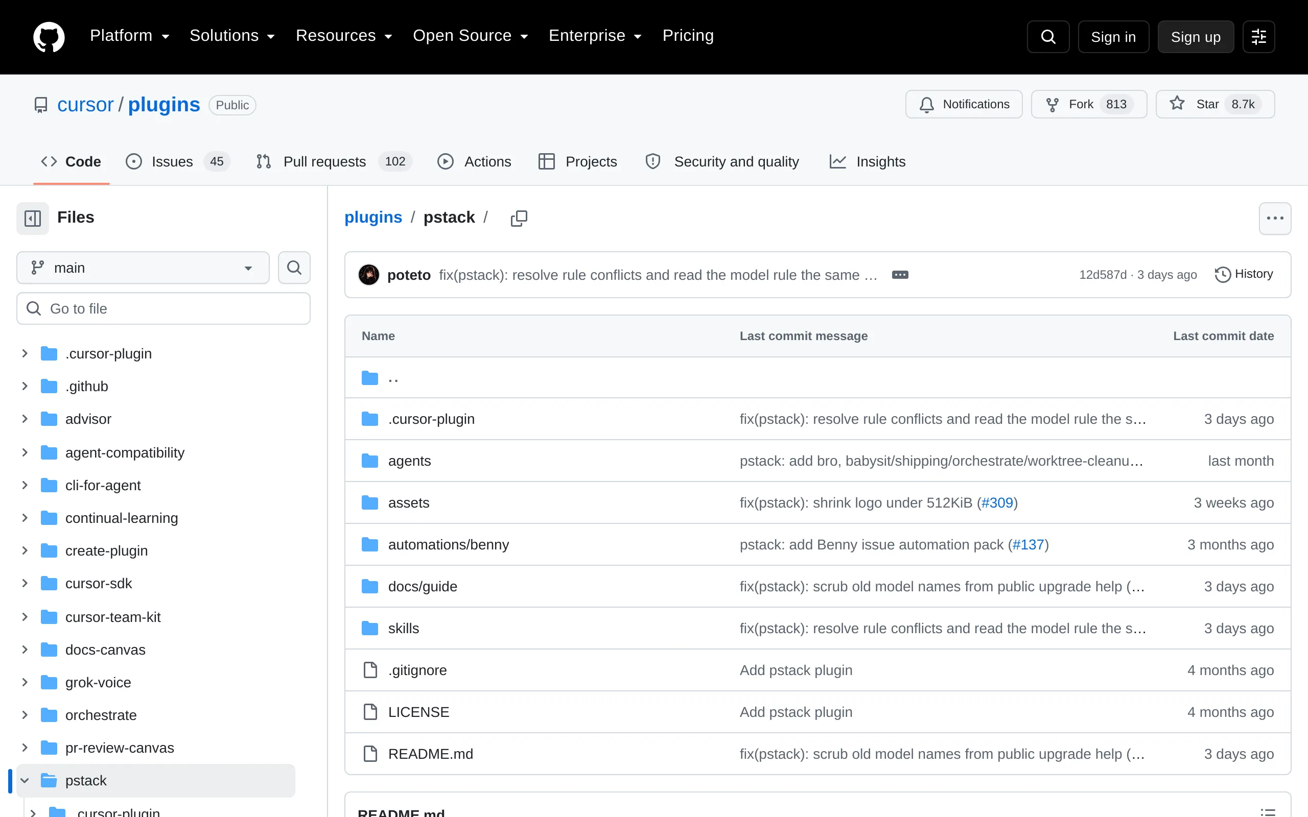Viewport: 1308px width, 817px height.
Task: Open the Security and quality tab
Action: [x=722, y=161]
